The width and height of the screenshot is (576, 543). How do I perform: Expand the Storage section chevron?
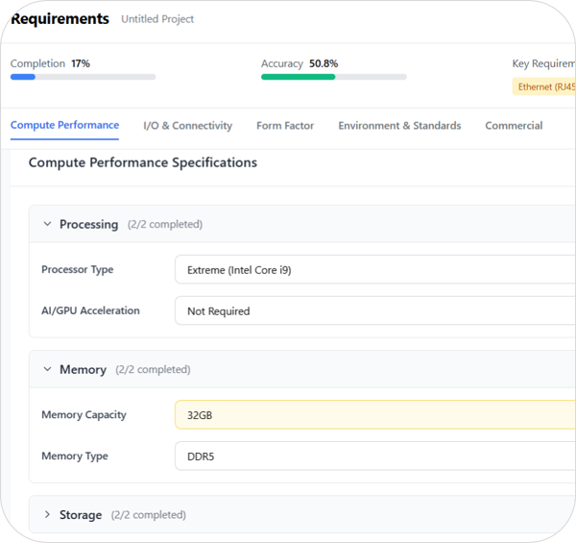[x=47, y=515]
